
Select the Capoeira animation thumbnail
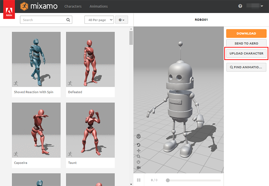pyautogui.click(x=36, y=130)
